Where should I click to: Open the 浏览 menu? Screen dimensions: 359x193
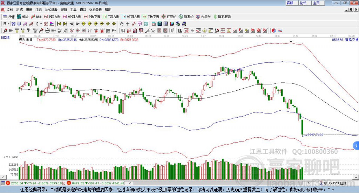pos(20,9)
